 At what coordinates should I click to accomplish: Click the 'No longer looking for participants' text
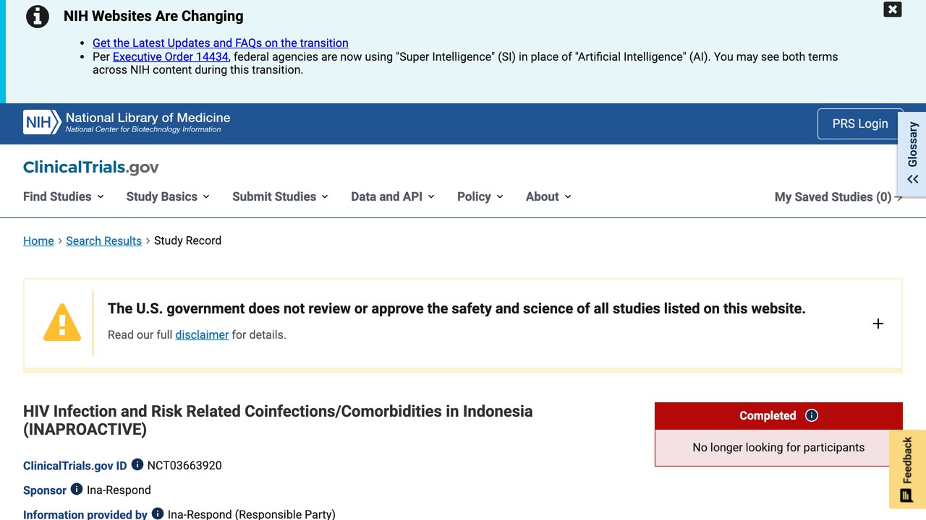tap(778, 447)
